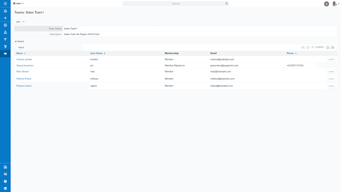Image resolution: width=341 pixels, height=192 pixels.
Task: Sort the list by the Phone column
Action: tap(290, 54)
